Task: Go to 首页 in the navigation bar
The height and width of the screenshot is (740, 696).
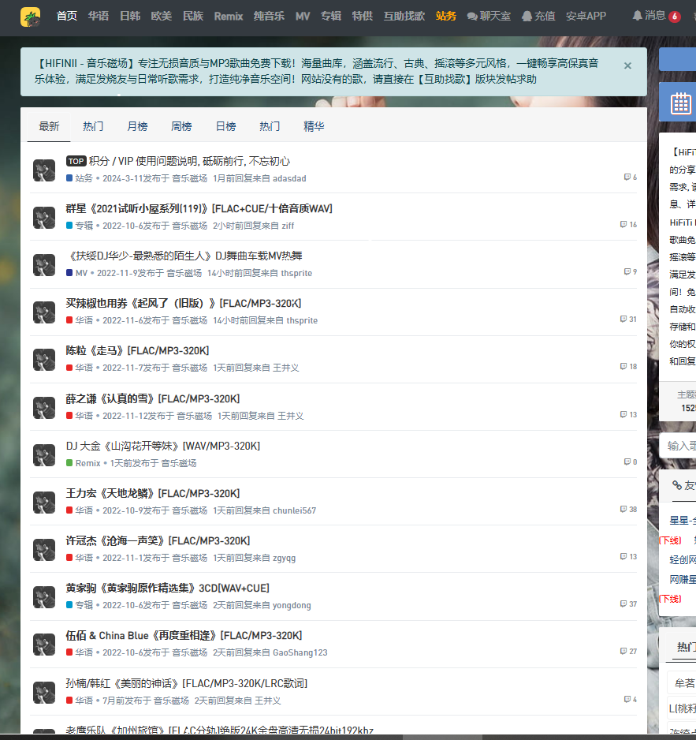Action: (66, 16)
